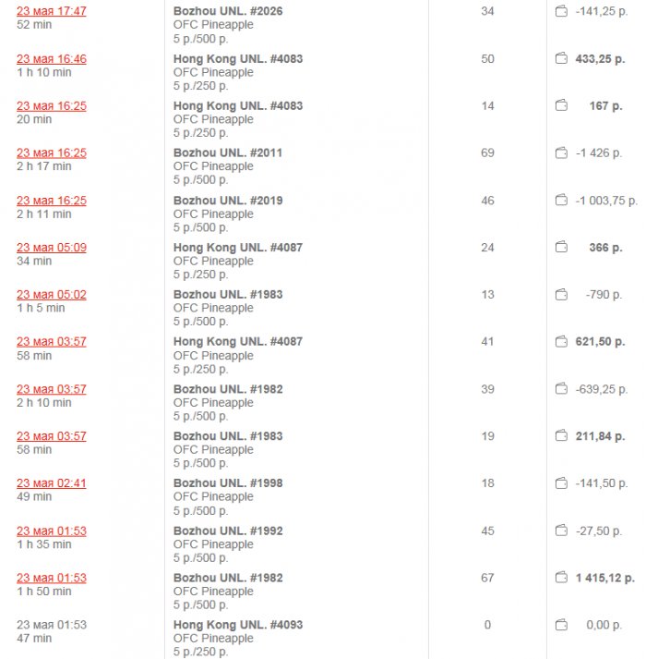Screen dimensions: 646x659
Task: Open date link in Bozhou UNL. #2019 row
Action: [52, 201]
